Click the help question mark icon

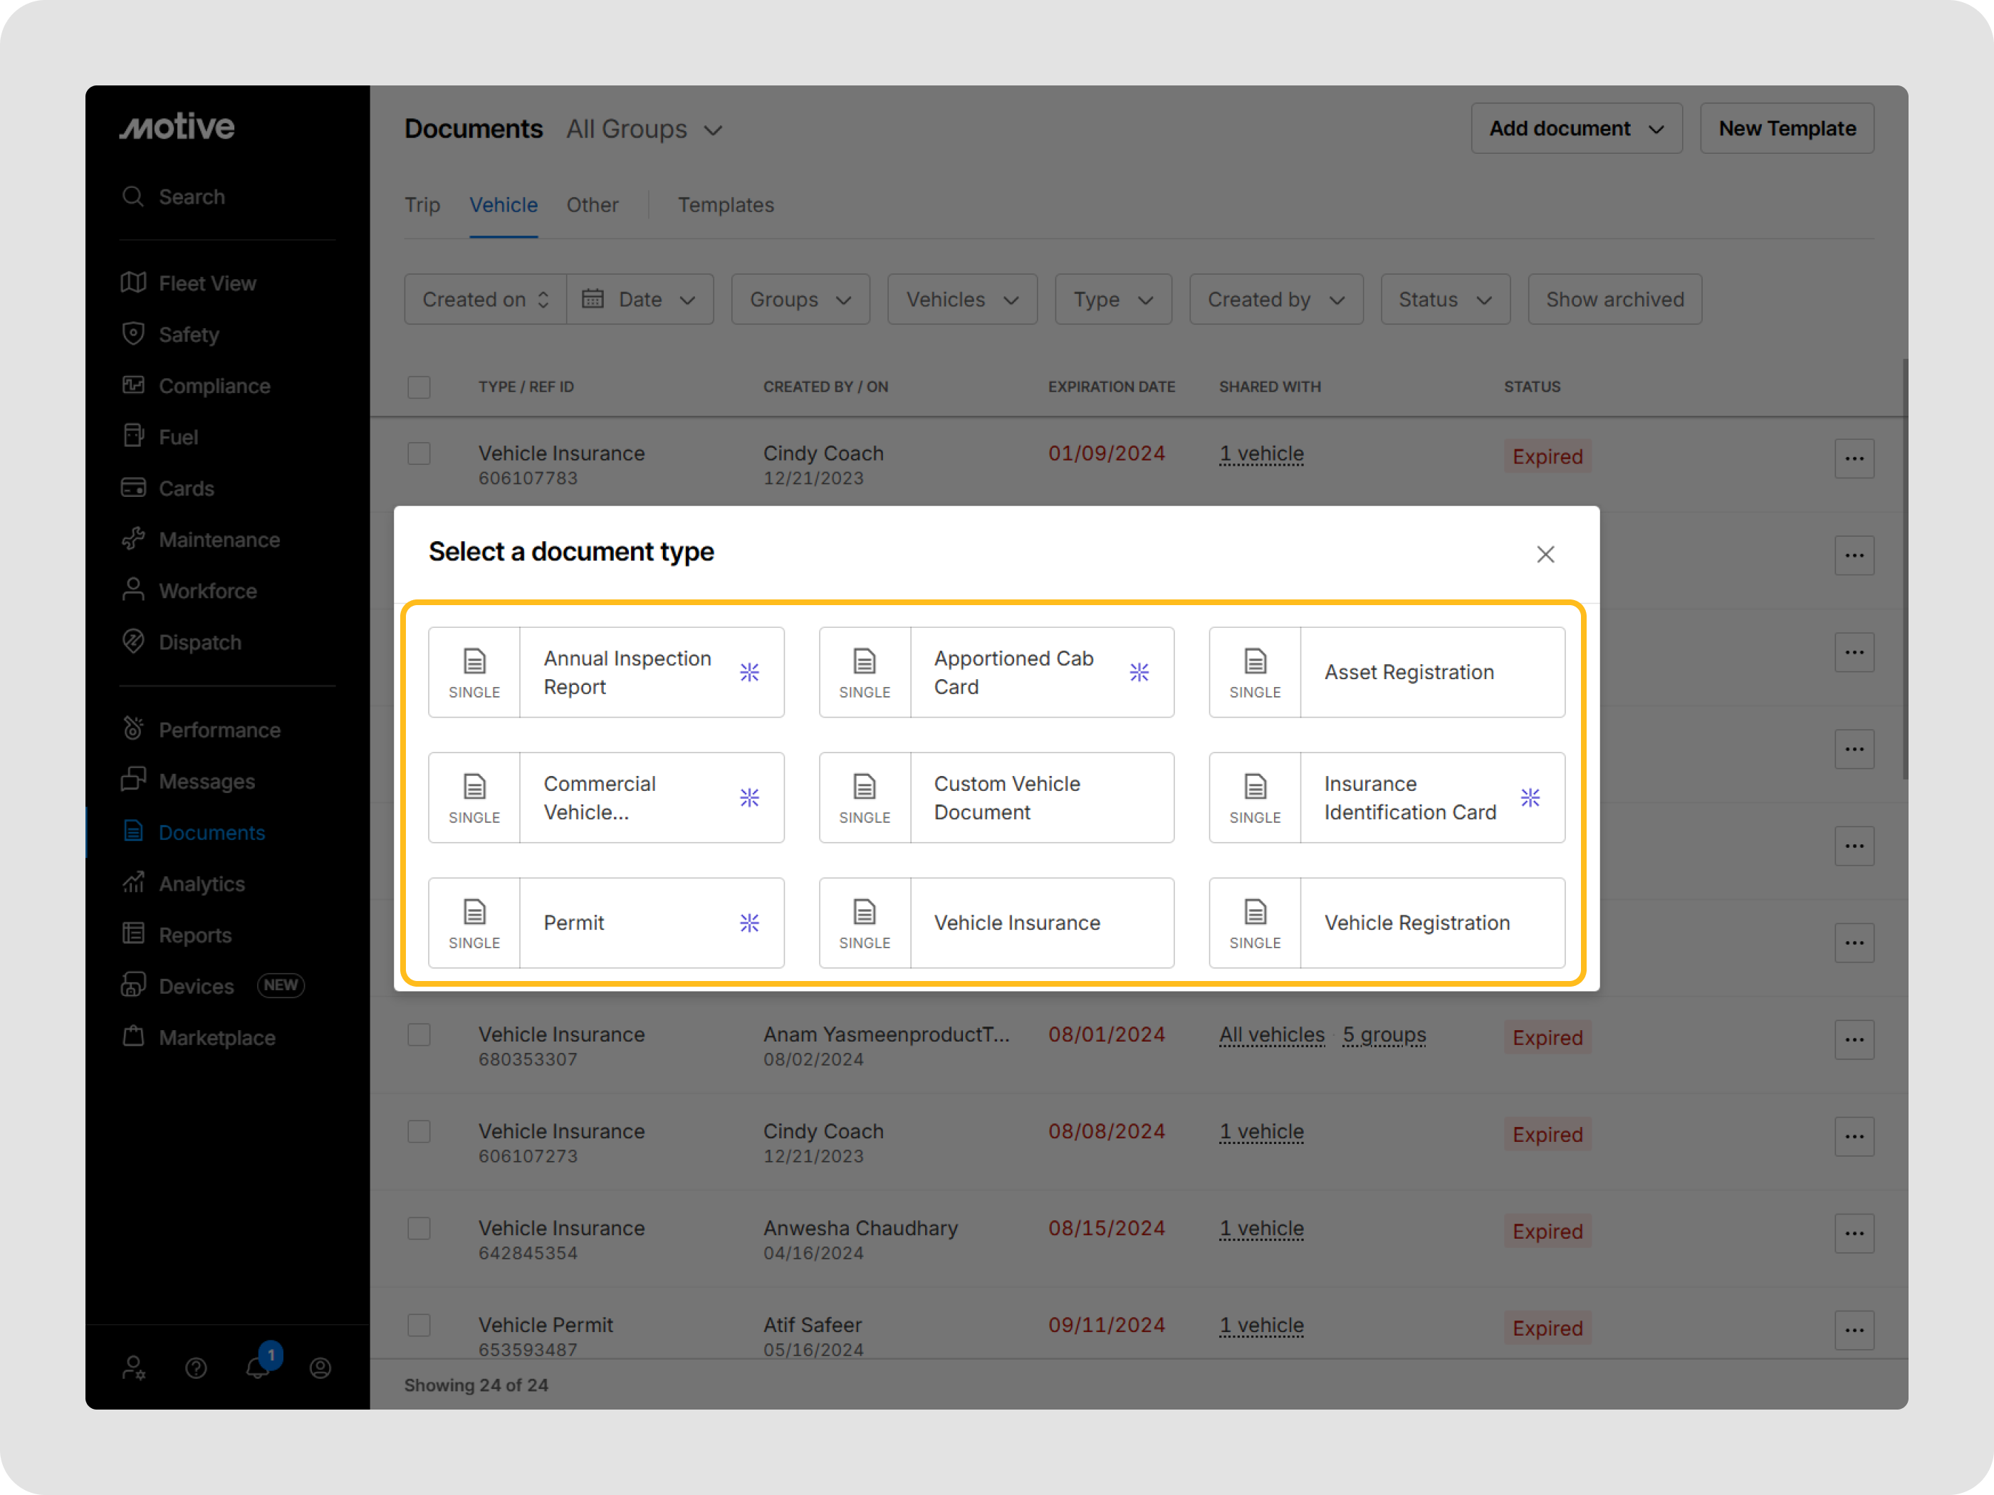(x=196, y=1368)
